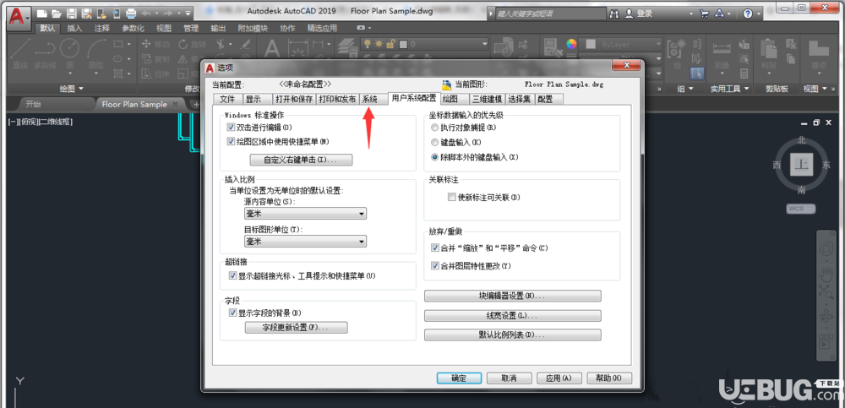Switch to the Selection tab in Options dialog
Image resolution: width=845 pixels, height=408 pixels.
(x=520, y=99)
